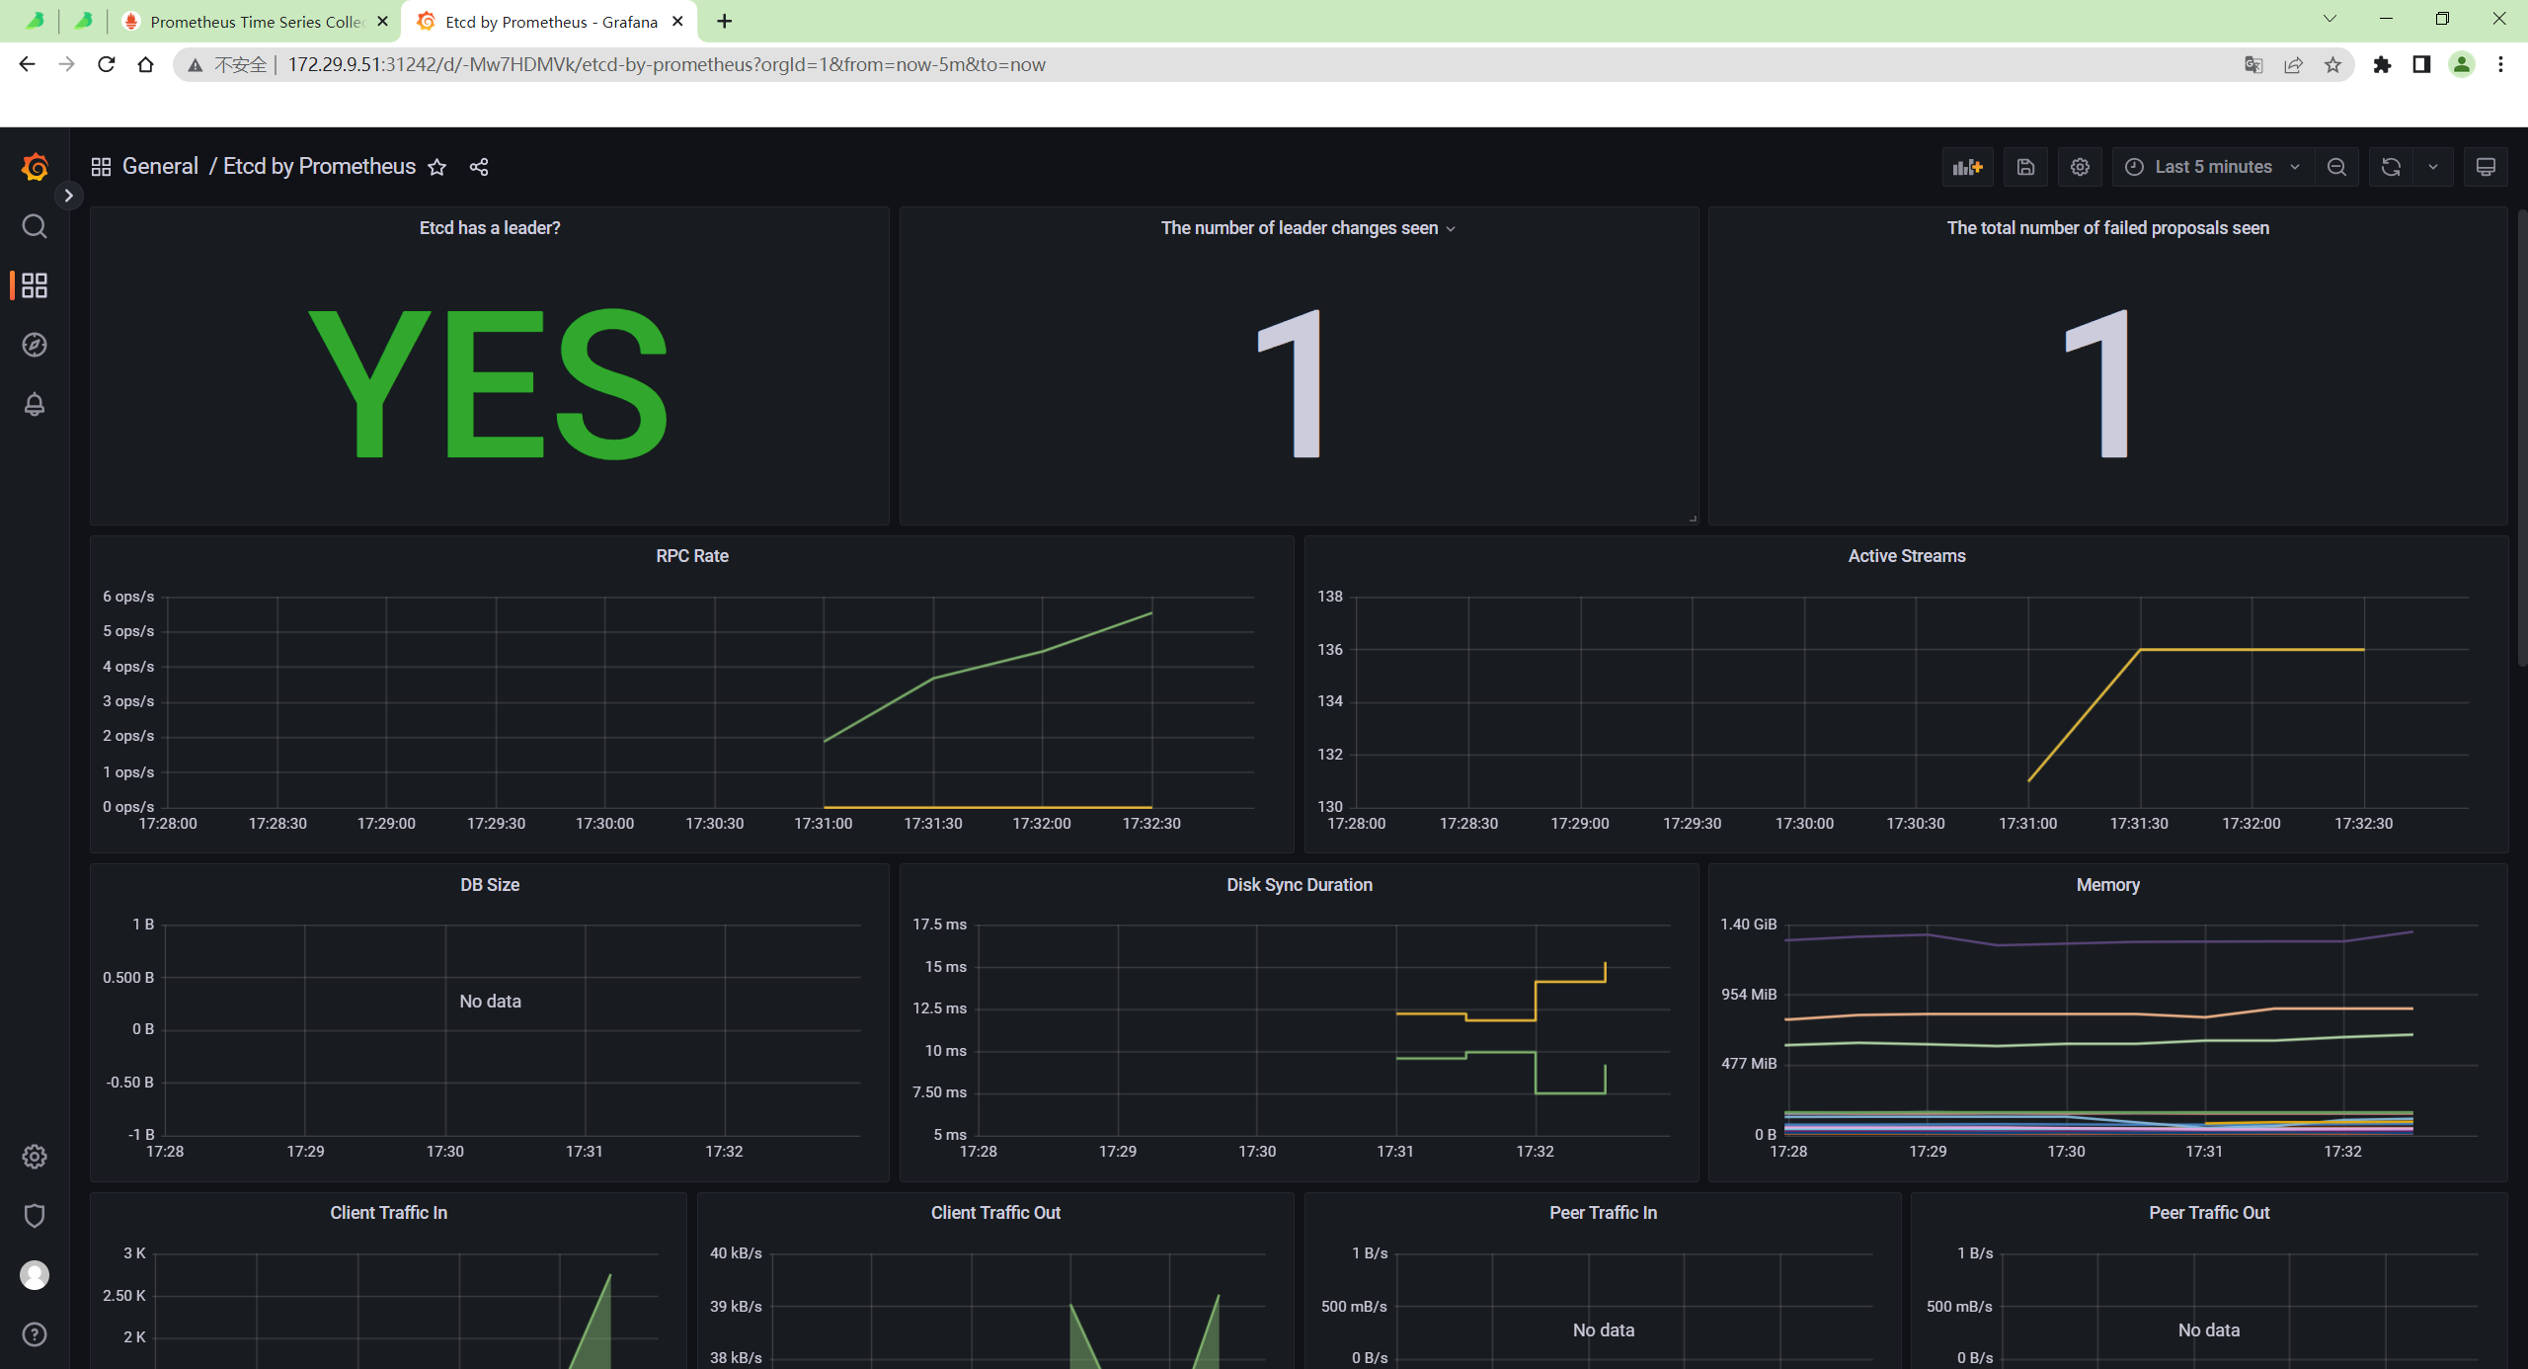The image size is (2528, 1369).
Task: Translate this page using the translate icon
Action: pos(2253,64)
